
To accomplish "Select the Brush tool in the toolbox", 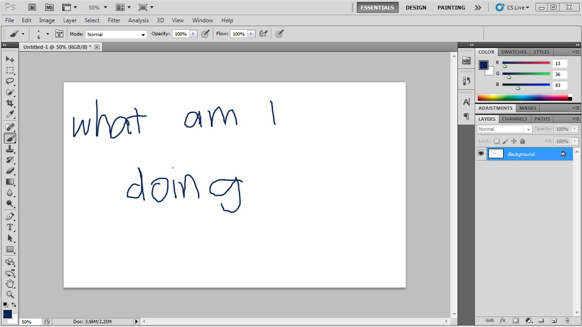I will click(10, 138).
